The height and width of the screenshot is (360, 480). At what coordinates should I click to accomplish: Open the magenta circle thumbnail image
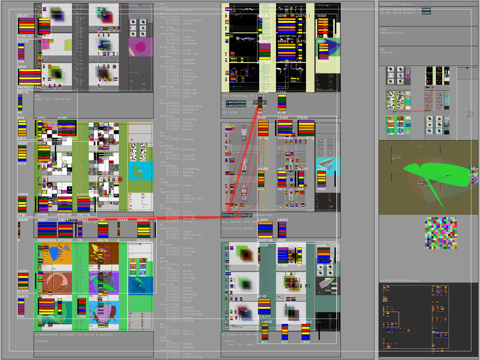(x=140, y=47)
